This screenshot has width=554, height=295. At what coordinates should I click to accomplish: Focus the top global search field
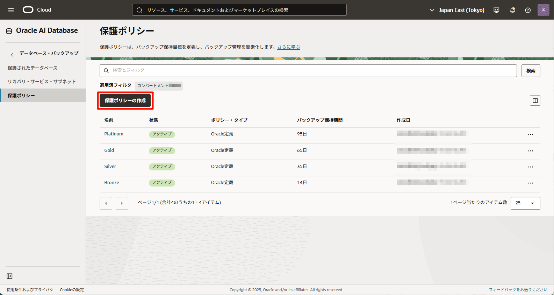[x=239, y=10]
